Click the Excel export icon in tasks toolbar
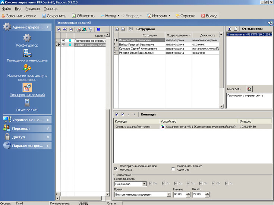This screenshot has height=205, width=274. (84, 29)
